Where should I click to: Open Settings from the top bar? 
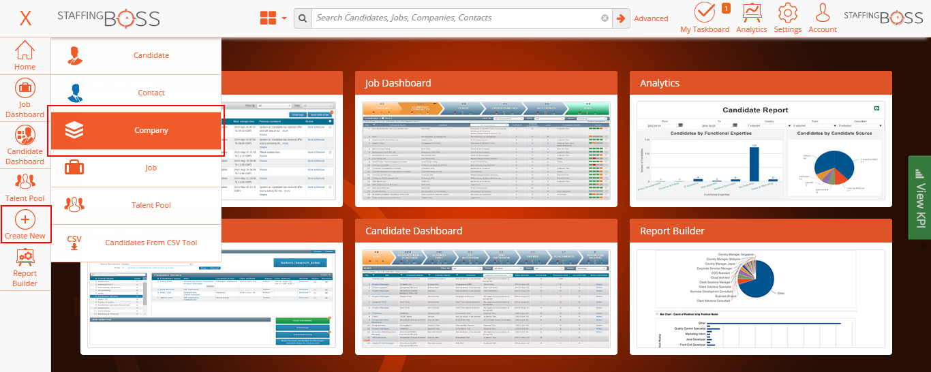(788, 18)
